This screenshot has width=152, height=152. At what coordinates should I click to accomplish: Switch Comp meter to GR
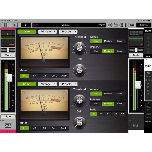tap(44, 128)
